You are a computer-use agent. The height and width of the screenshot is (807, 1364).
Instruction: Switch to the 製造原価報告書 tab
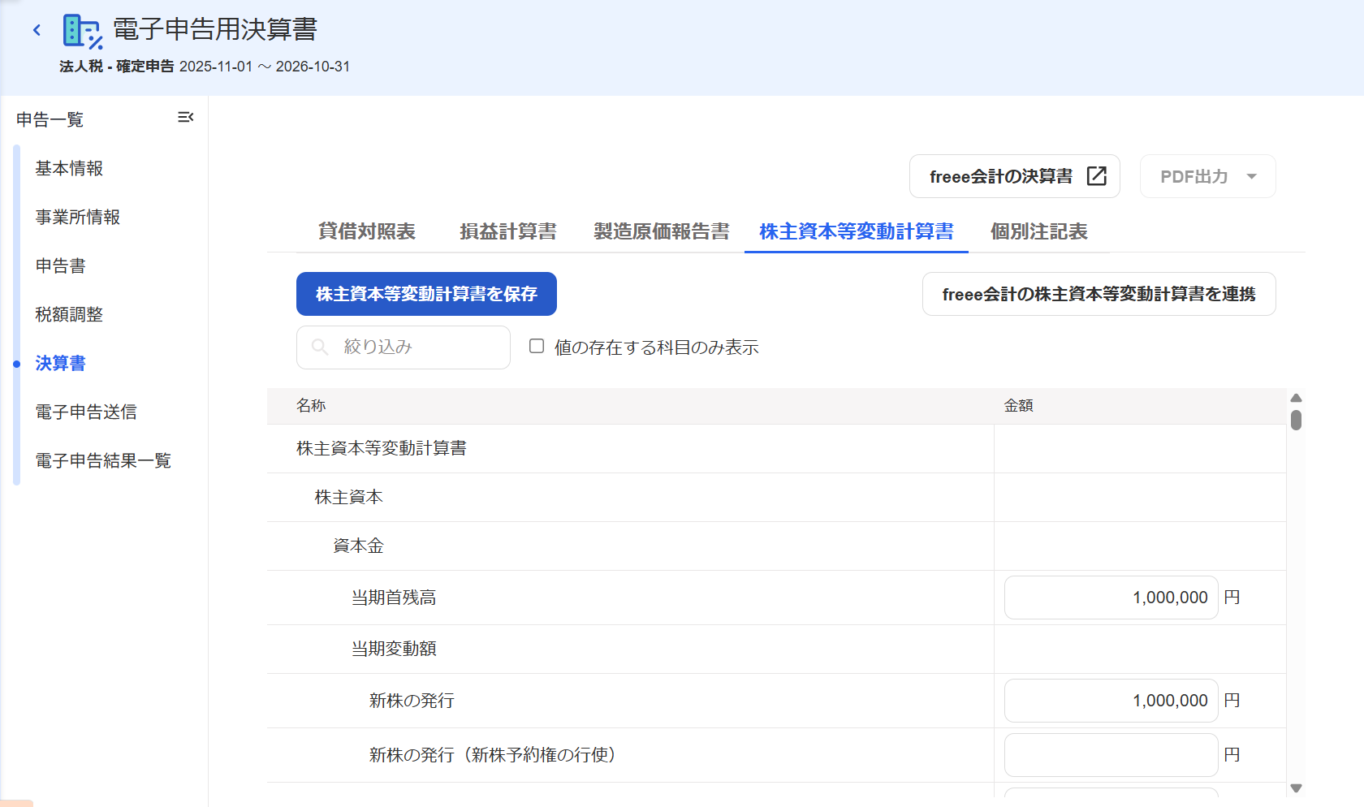[662, 231]
